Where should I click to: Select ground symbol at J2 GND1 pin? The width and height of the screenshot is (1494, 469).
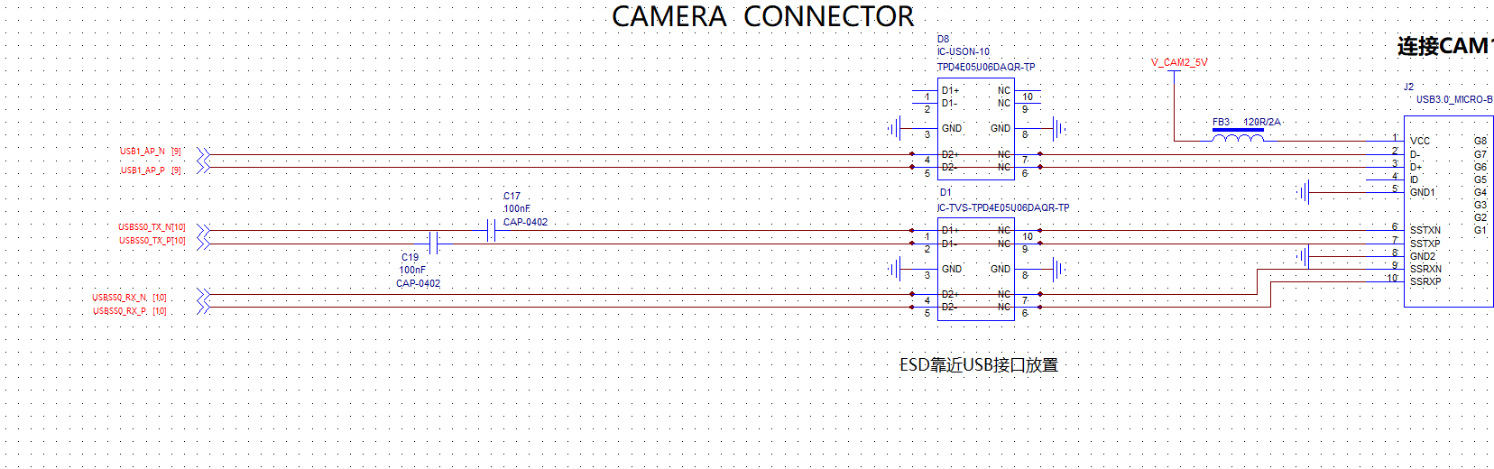click(x=1303, y=192)
